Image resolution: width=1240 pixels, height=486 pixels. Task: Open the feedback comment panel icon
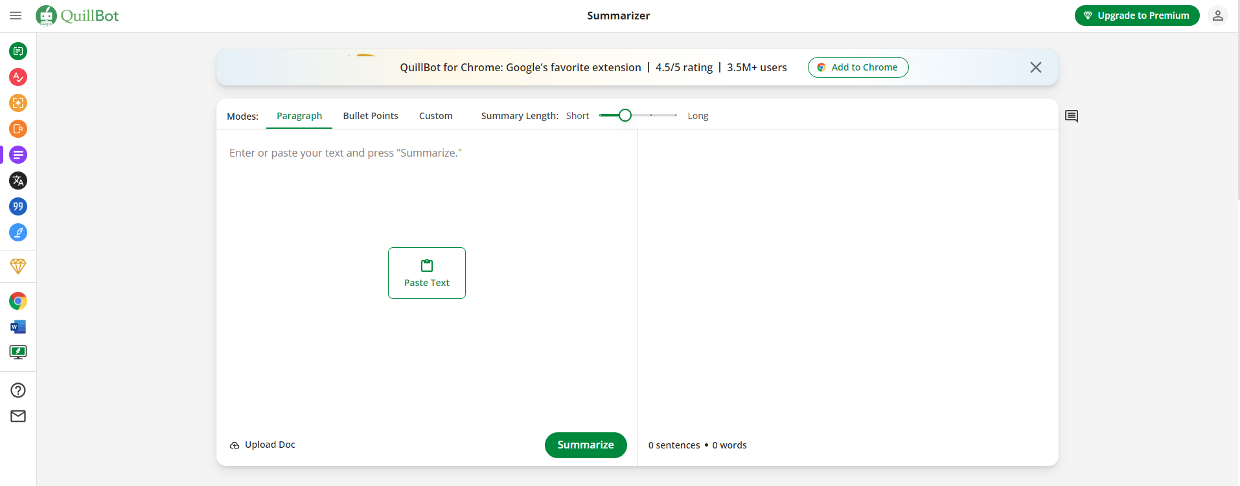[1072, 116]
